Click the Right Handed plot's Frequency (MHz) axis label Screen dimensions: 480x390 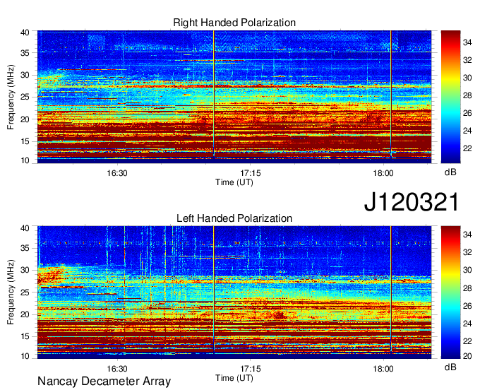click(x=11, y=97)
